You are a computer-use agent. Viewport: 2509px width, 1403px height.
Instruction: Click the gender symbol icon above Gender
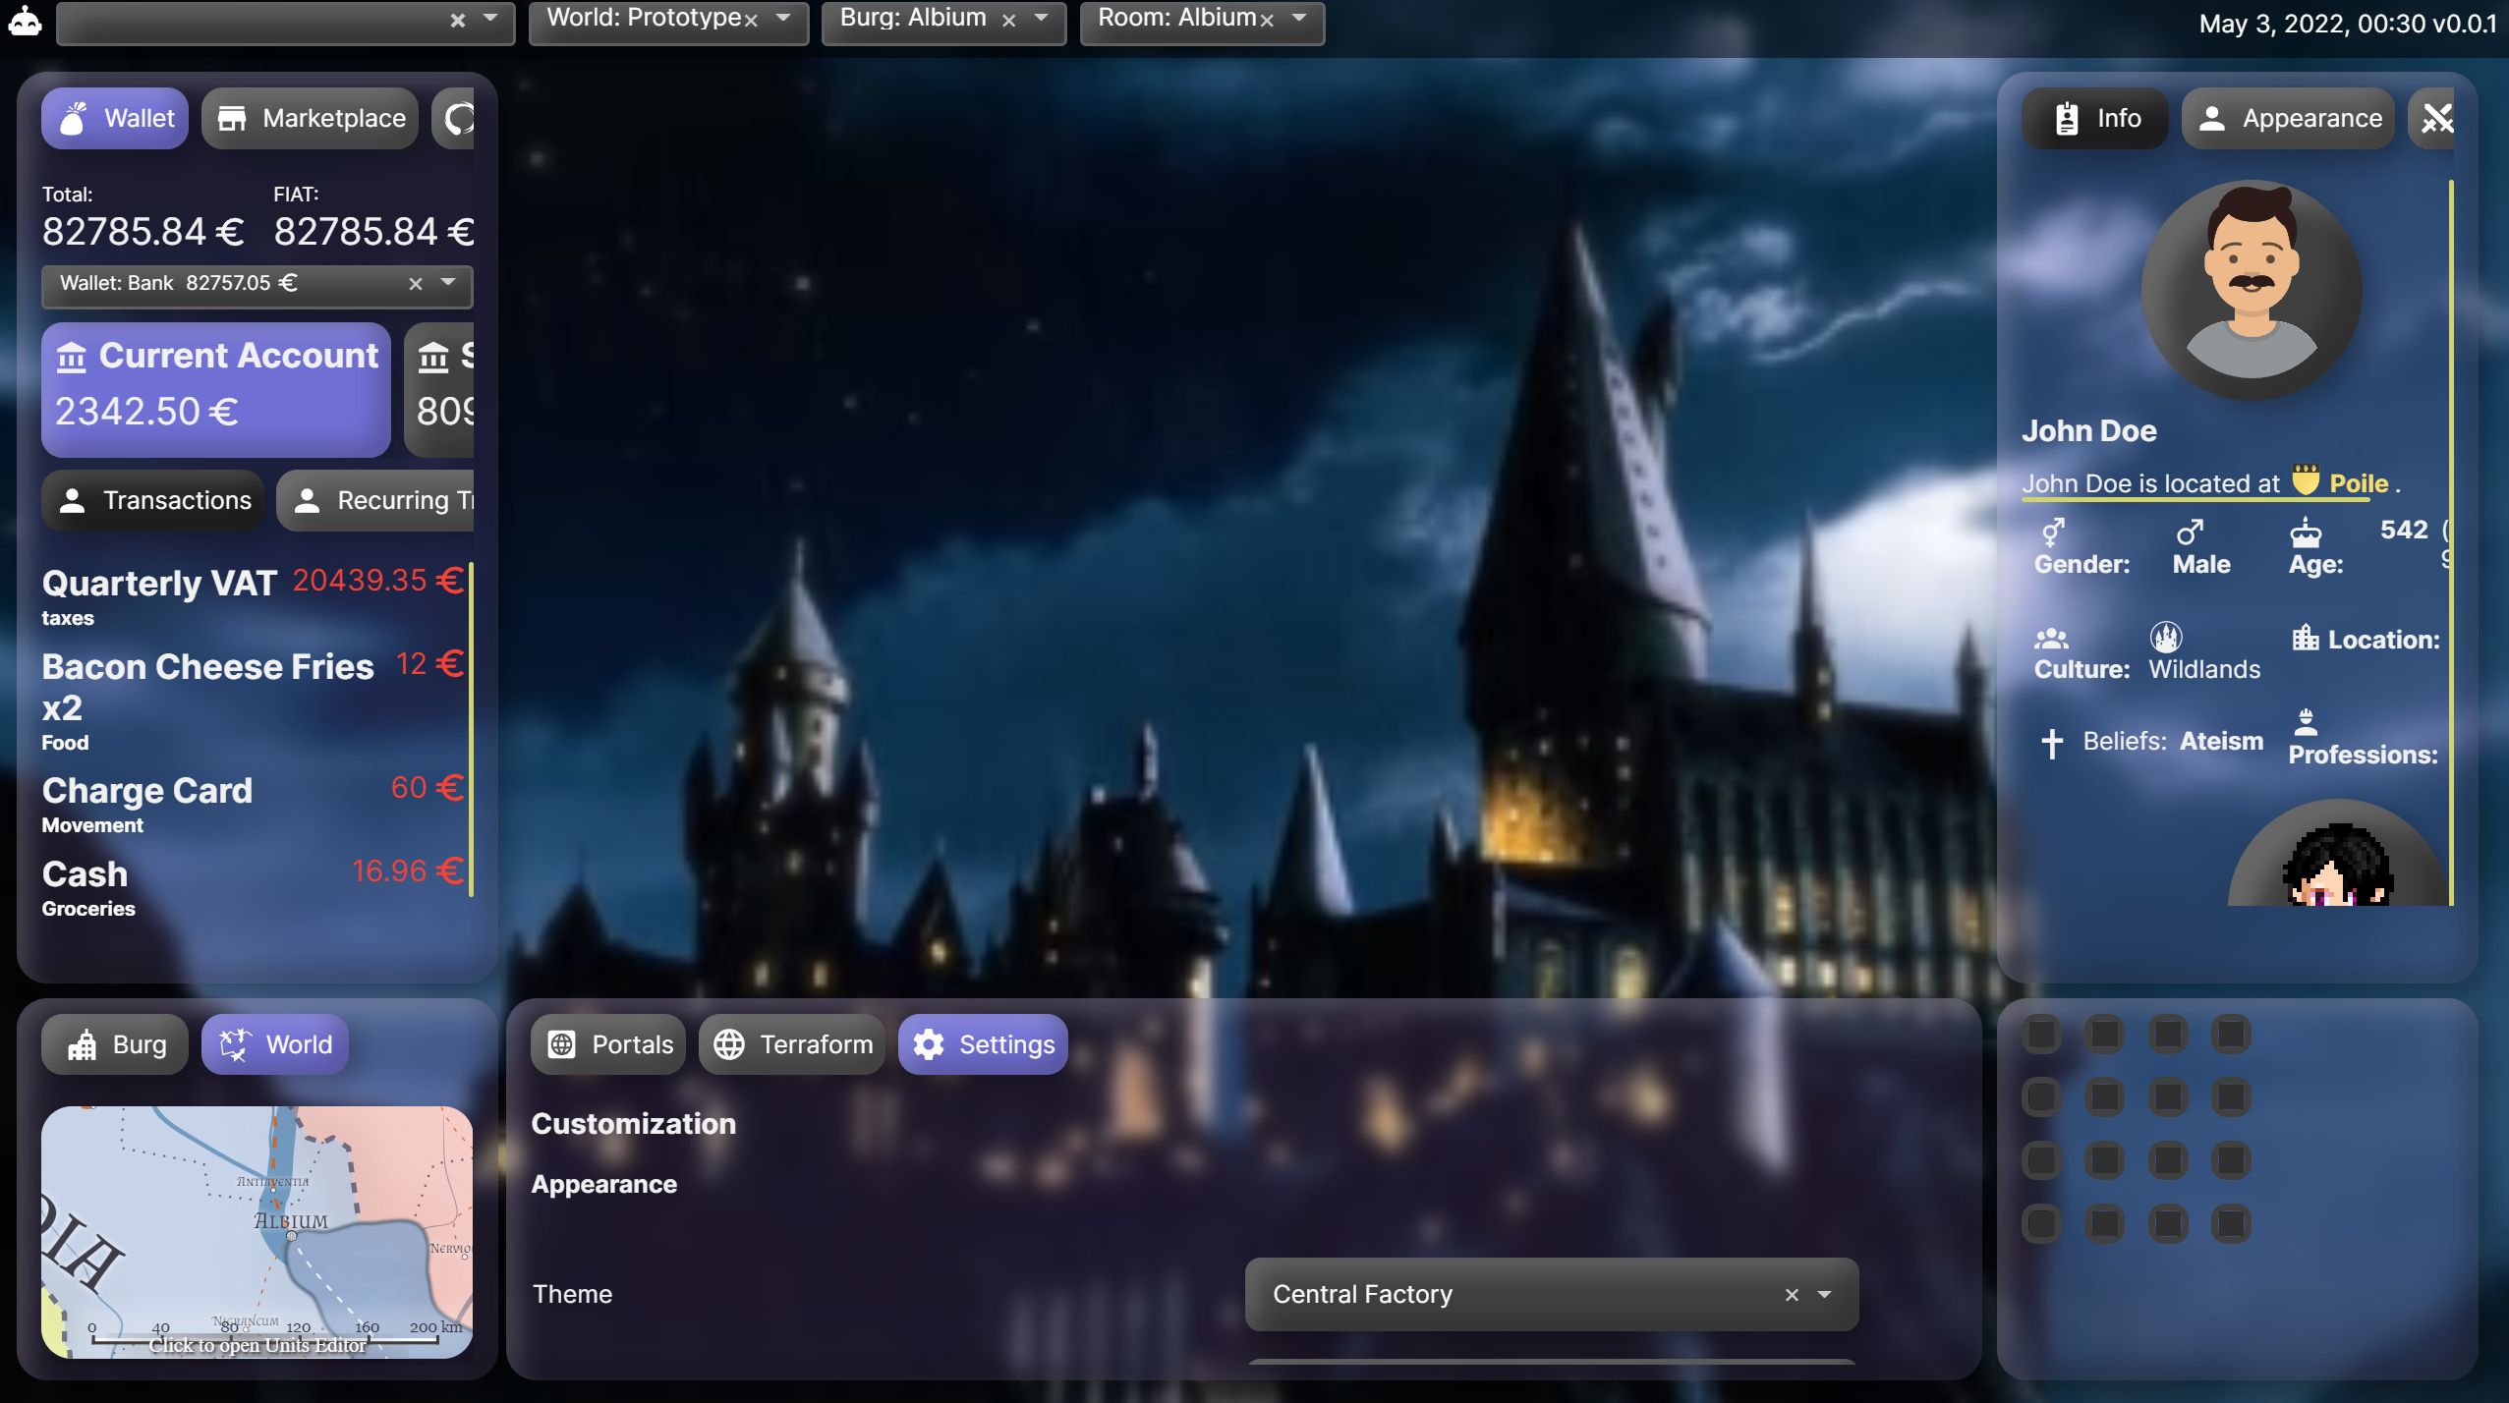click(x=2053, y=533)
